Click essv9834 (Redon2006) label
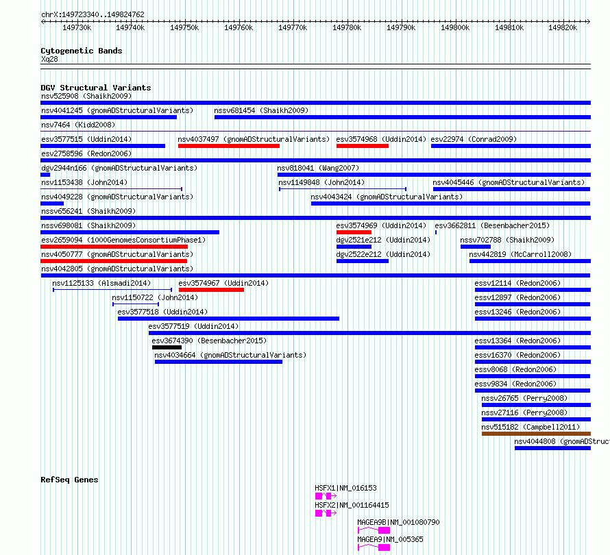Viewport: 610px width, 555px height. click(x=515, y=384)
